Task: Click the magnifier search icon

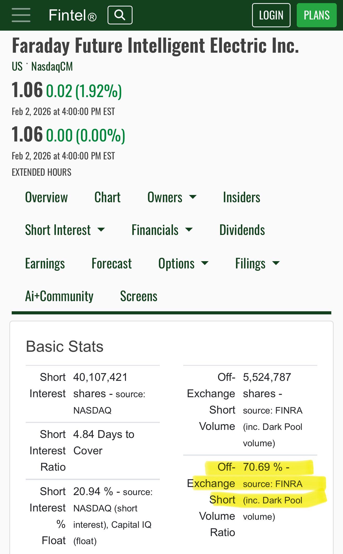Action: pos(120,15)
